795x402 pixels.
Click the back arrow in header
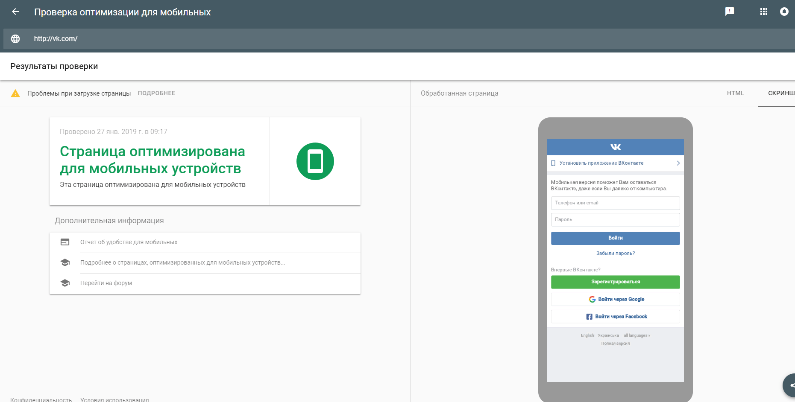[15, 12]
